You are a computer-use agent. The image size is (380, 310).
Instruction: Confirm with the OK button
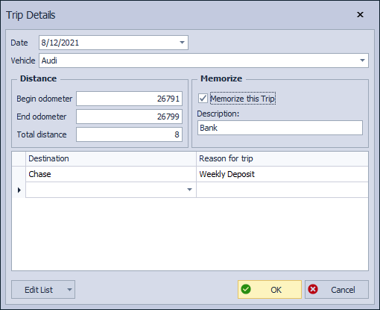click(270, 290)
